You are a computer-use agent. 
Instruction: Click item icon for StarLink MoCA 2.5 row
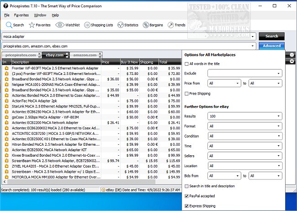pos(7,106)
